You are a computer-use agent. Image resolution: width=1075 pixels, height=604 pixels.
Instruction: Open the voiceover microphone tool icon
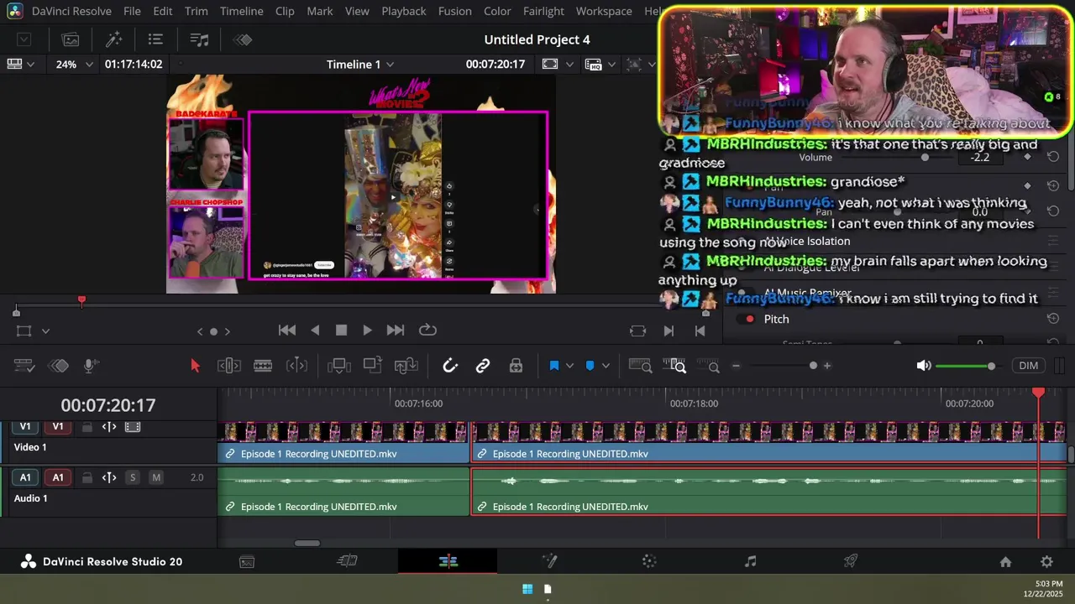pyautogui.click(x=91, y=366)
